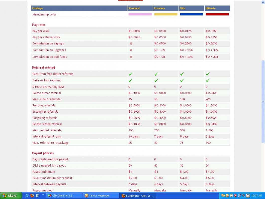
Task: Click the buxgenuine Firefox taskbar button
Action: point(137,196)
